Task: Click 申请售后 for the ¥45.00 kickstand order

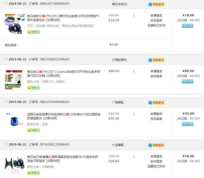Action: point(156,114)
